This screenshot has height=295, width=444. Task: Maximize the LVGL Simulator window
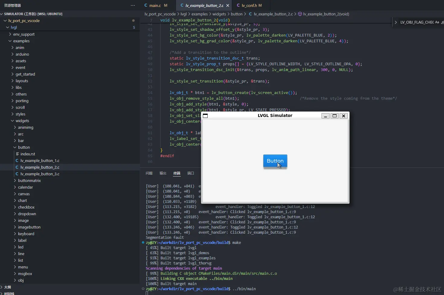coord(334,116)
